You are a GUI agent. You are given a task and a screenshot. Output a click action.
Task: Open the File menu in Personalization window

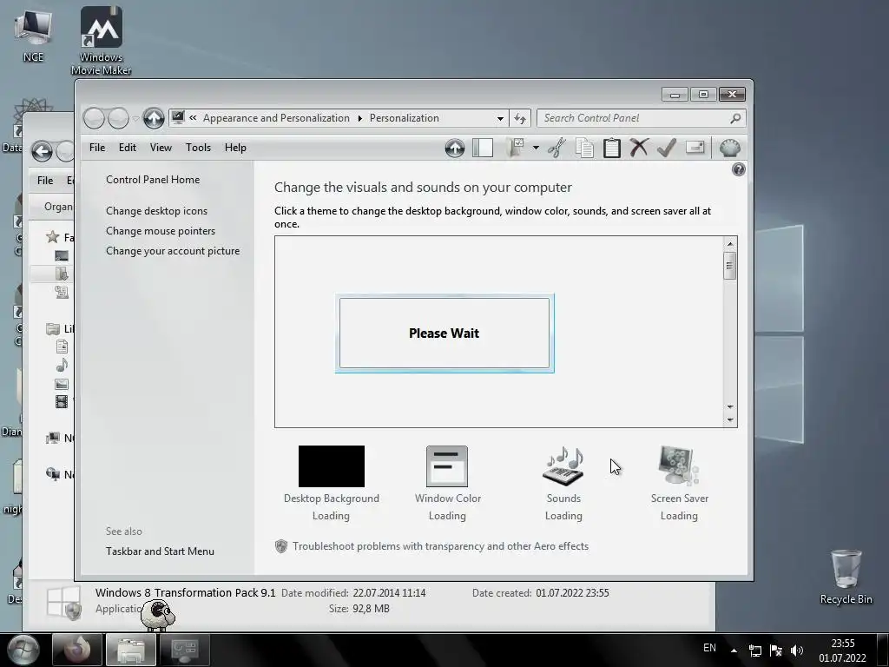click(97, 148)
